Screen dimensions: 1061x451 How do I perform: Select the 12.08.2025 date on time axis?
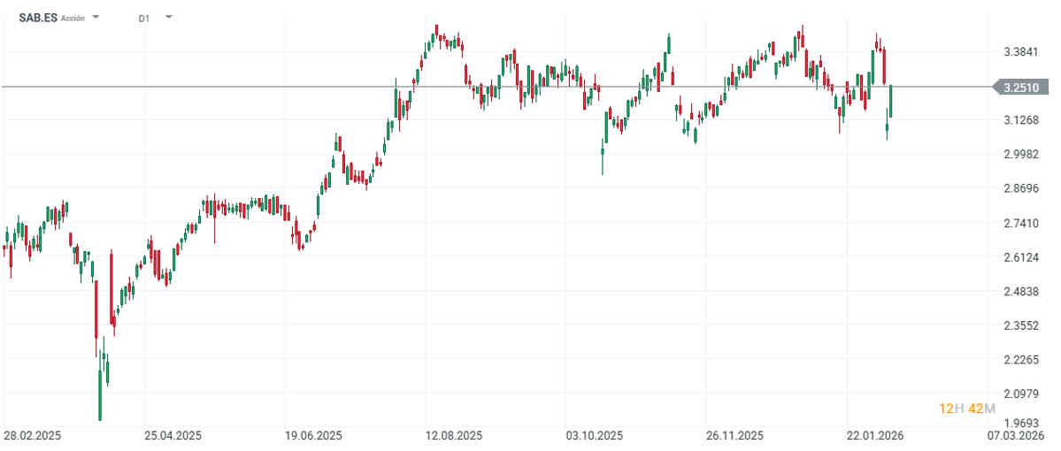click(x=453, y=436)
